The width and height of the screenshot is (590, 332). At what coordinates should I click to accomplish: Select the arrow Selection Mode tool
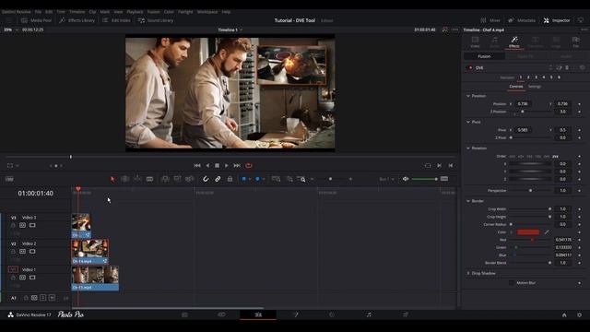(x=112, y=179)
